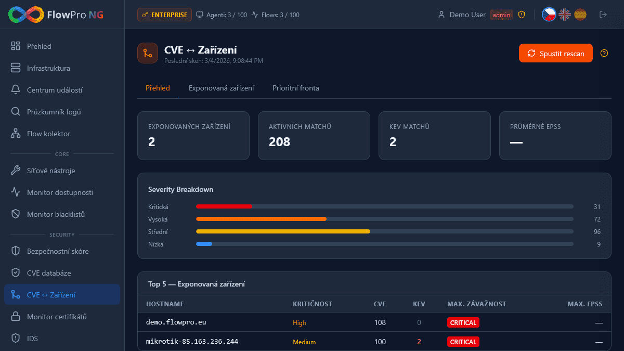Click the Kritická count 31
Screen dimensions: 624x351
coord(597,207)
